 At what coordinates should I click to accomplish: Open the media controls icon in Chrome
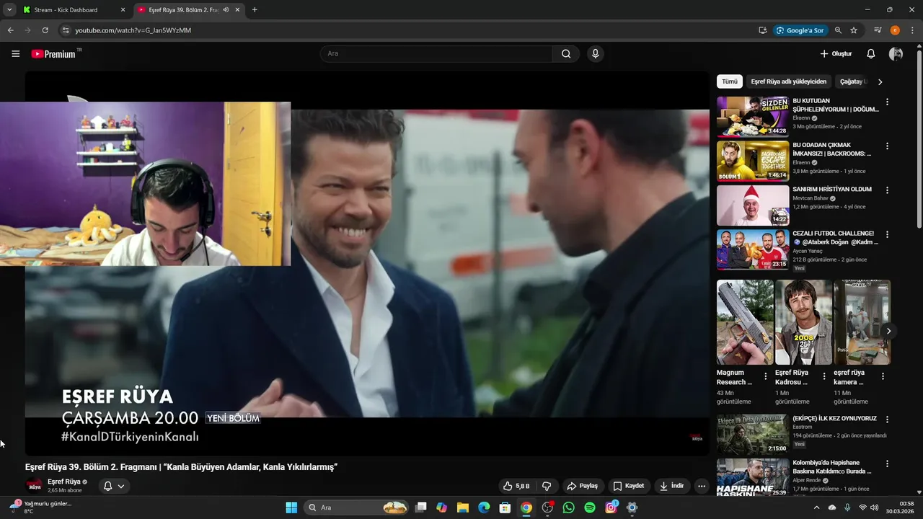[878, 30]
